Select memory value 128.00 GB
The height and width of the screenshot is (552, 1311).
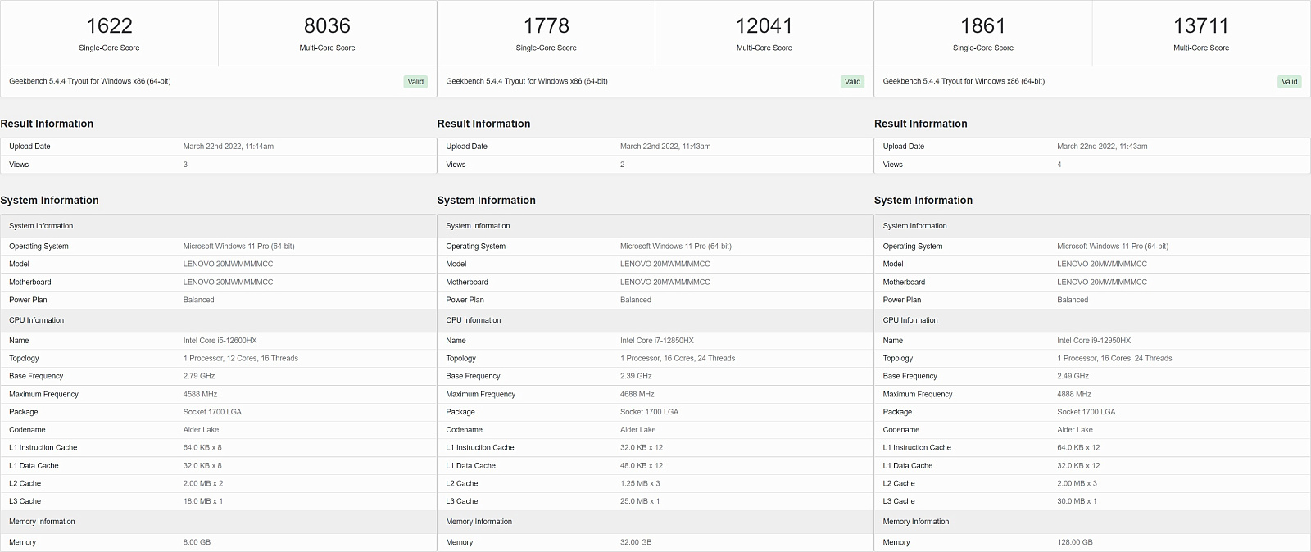tap(1075, 543)
